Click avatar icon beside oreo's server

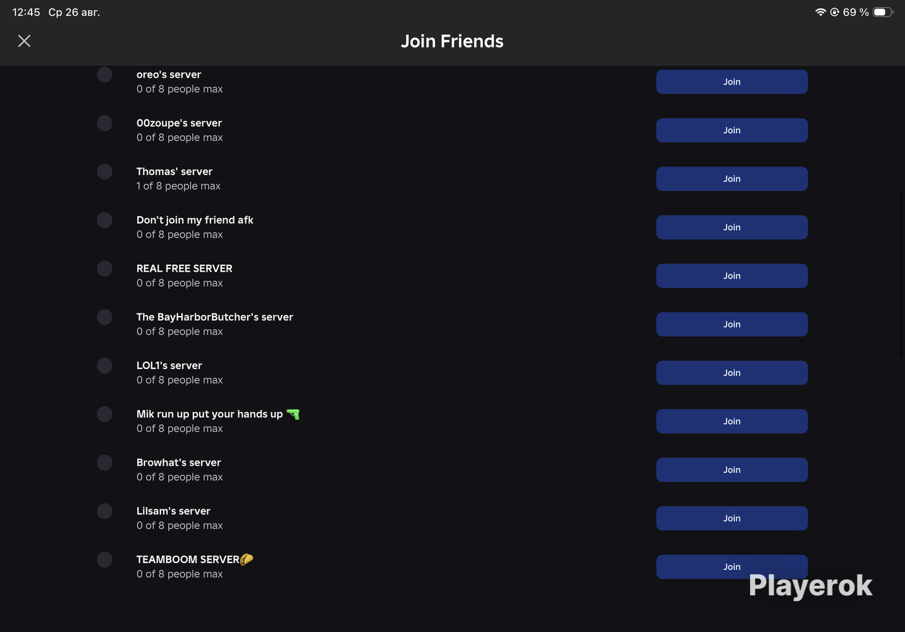(105, 75)
